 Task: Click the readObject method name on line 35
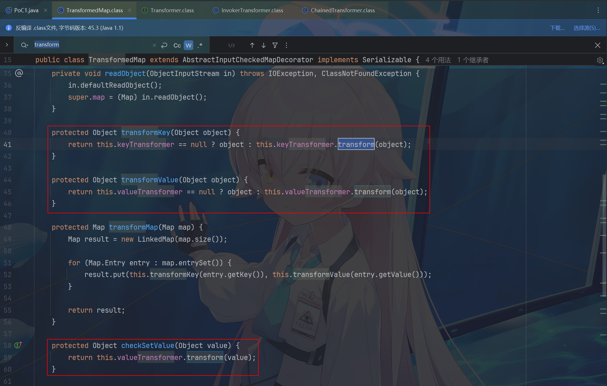[x=125, y=73]
